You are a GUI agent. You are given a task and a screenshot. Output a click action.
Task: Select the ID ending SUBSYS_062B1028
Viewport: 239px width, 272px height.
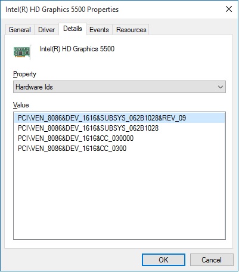(88, 128)
